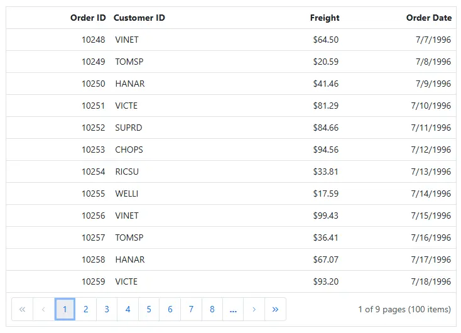Click the previous page single arrow
The width and height of the screenshot is (461, 333).
point(43,309)
